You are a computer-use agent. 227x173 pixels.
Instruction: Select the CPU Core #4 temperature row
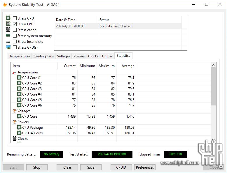coord(32,94)
